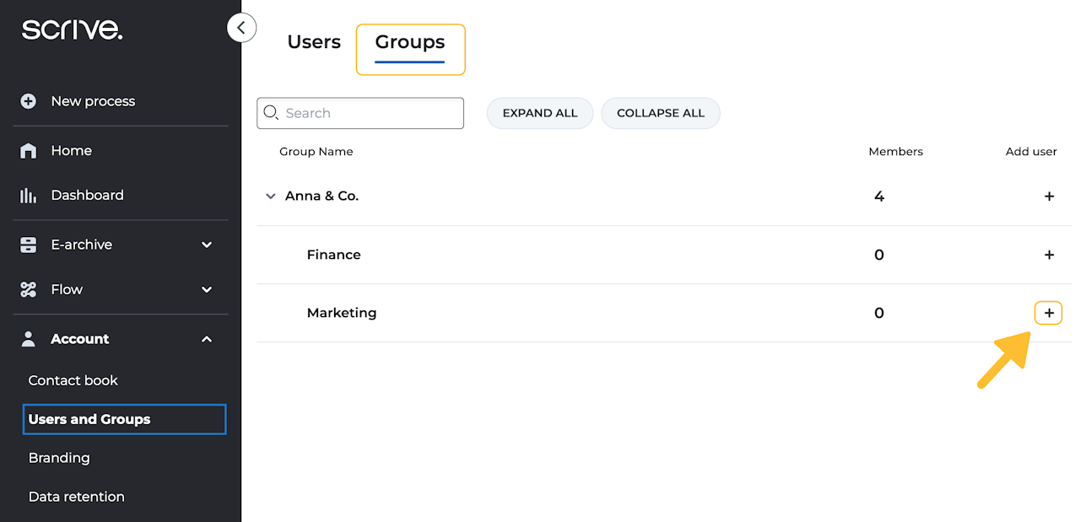The height and width of the screenshot is (522, 1080).
Task: Click the Flow icon in sidebar
Action: click(x=29, y=289)
